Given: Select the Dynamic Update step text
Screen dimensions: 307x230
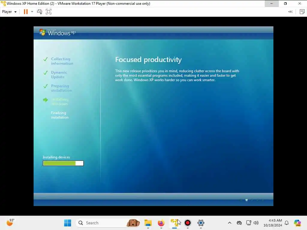Looking at the screenshot, I should pyautogui.click(x=59, y=75).
